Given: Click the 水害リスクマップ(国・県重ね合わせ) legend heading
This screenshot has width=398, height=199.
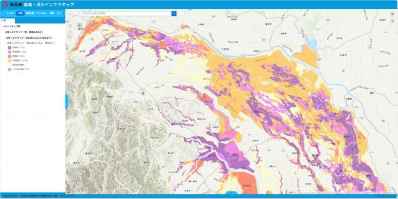Looking at the screenshot, I should pyautogui.click(x=24, y=32).
